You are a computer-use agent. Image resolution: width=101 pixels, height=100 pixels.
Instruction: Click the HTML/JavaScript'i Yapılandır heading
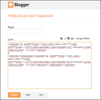[x=31, y=16]
